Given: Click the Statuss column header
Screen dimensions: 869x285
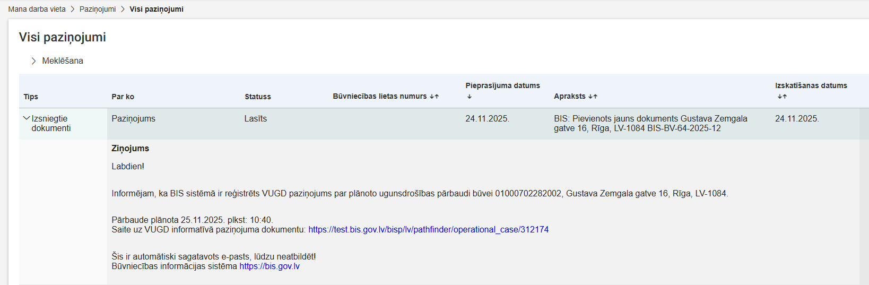Looking at the screenshot, I should click(x=258, y=97).
